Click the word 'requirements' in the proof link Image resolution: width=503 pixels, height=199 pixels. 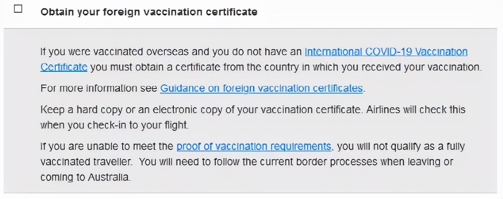[x=301, y=146]
